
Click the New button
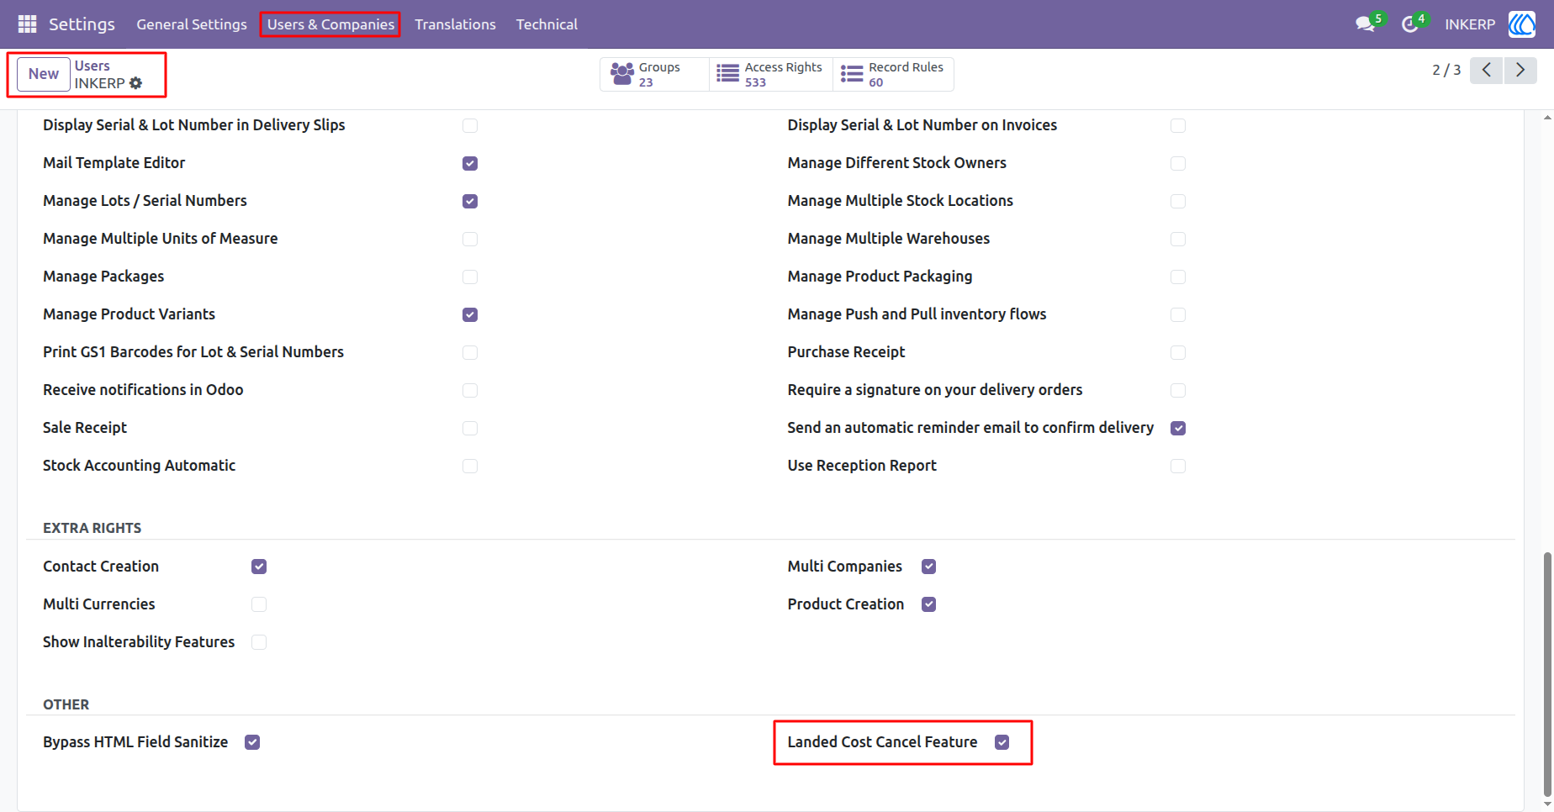[44, 74]
